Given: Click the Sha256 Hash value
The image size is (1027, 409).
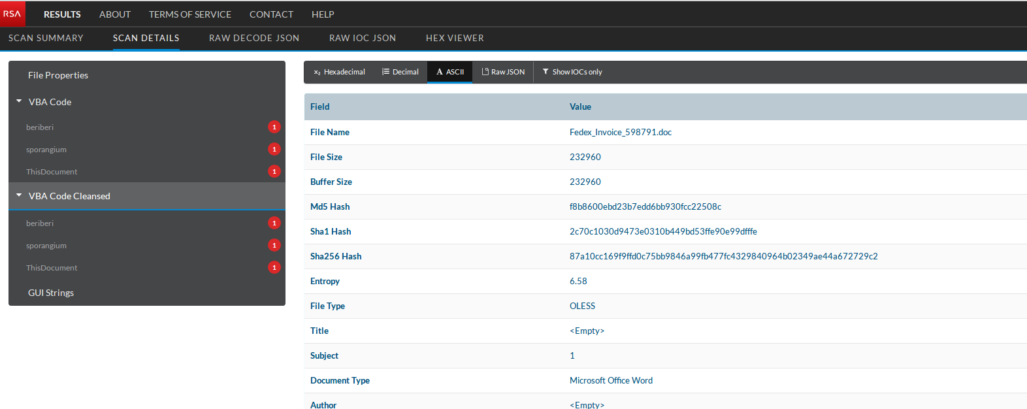Looking at the screenshot, I should (723, 256).
